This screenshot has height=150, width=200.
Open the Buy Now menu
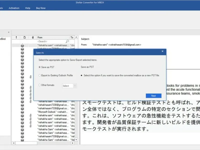(41, 8)
